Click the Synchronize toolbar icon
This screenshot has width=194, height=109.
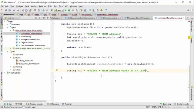[9, 10]
